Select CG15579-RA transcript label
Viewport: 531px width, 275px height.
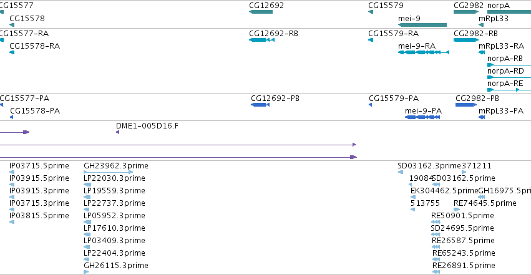(x=394, y=34)
